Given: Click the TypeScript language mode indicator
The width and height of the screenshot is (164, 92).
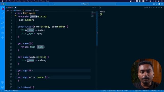Looking at the screenshot, I should coord(138,91).
